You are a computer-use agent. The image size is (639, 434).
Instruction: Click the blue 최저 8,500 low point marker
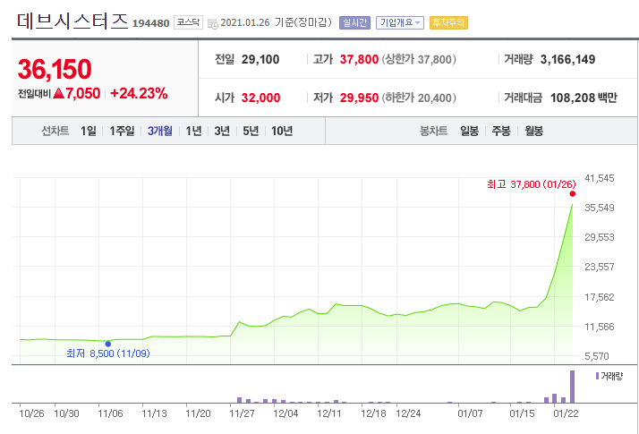(x=108, y=345)
